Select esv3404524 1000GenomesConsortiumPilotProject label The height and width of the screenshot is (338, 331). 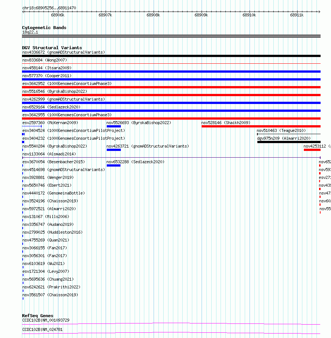[x=74, y=131]
